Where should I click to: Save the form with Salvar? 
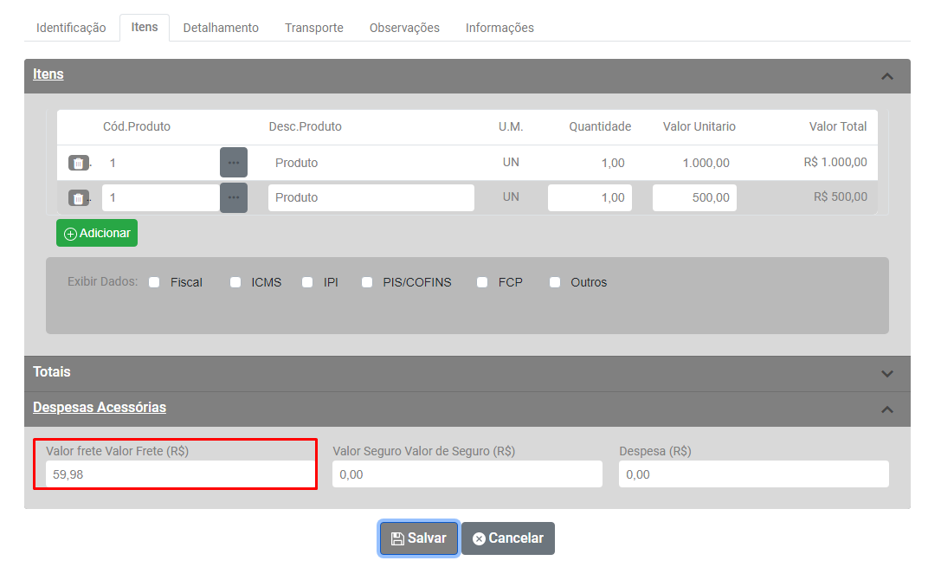[419, 538]
